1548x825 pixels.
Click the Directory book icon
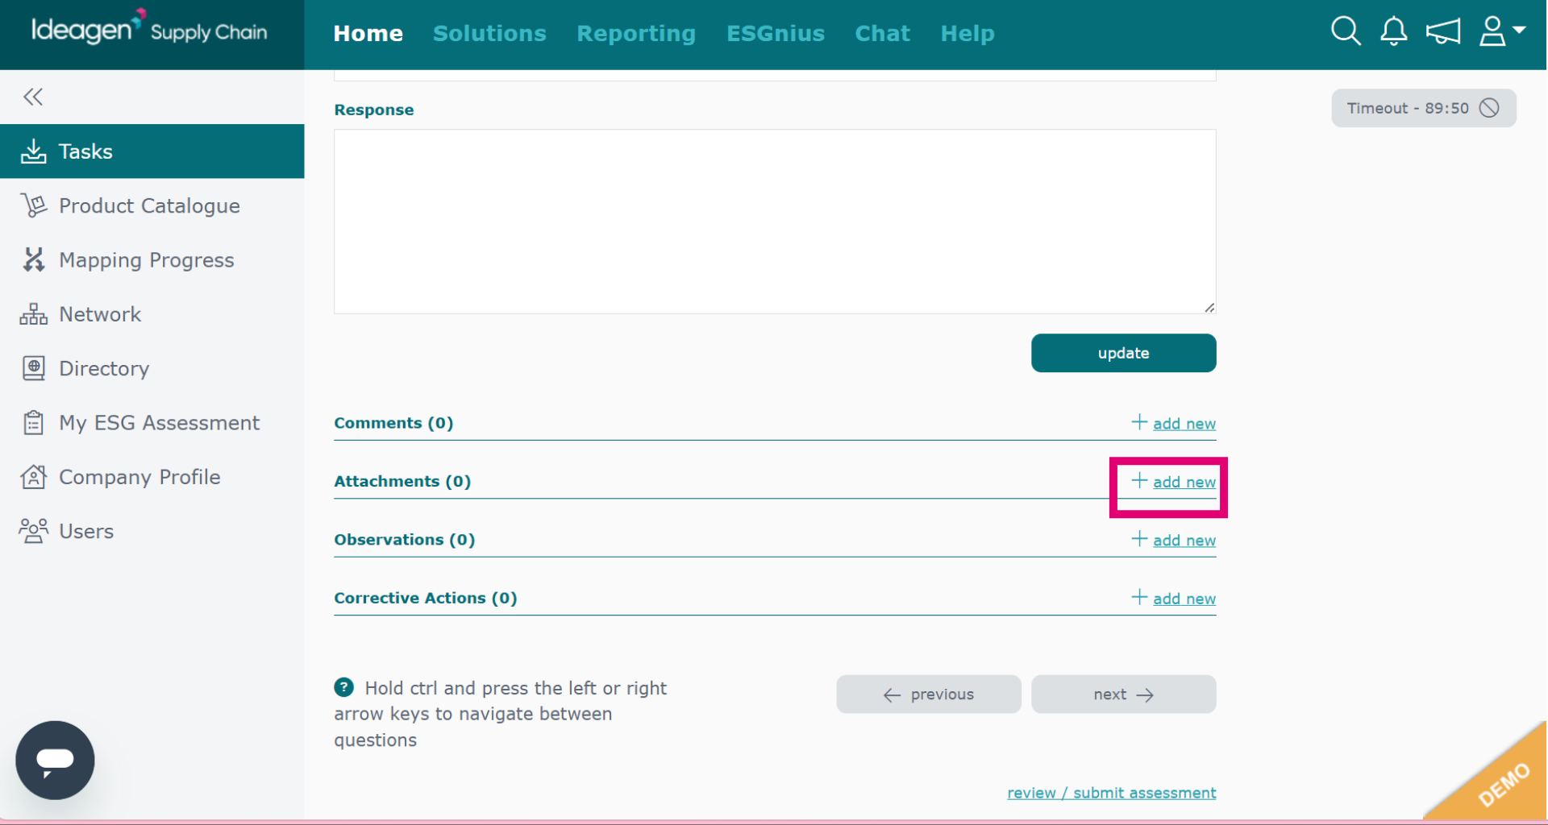(x=33, y=368)
